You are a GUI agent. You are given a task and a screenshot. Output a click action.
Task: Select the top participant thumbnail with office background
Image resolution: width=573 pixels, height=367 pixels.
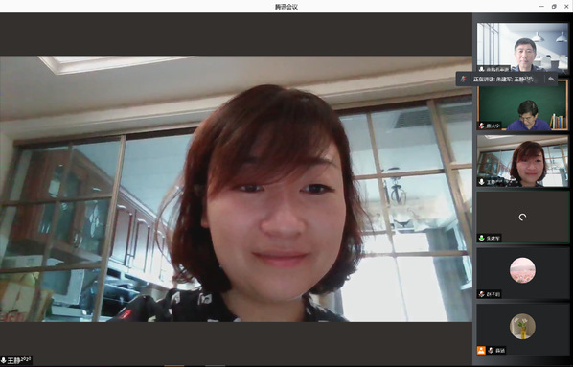pos(522,47)
